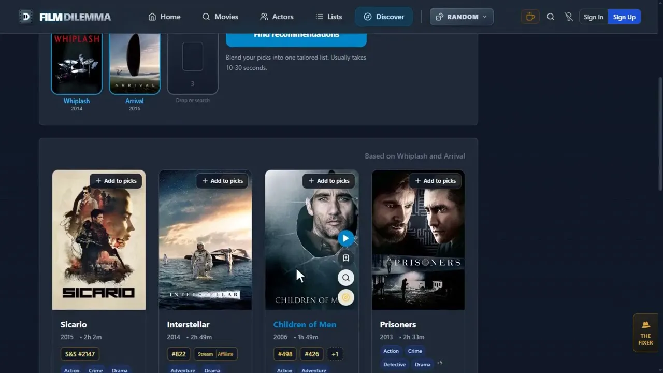Bookmark Children of Men to a list
The height and width of the screenshot is (373, 663).
[x=346, y=258]
